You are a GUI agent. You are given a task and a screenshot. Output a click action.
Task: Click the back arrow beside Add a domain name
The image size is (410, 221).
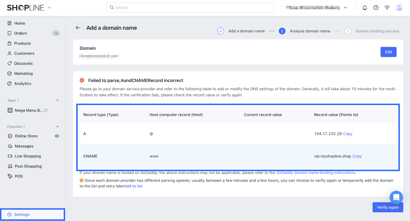pyautogui.click(x=78, y=28)
